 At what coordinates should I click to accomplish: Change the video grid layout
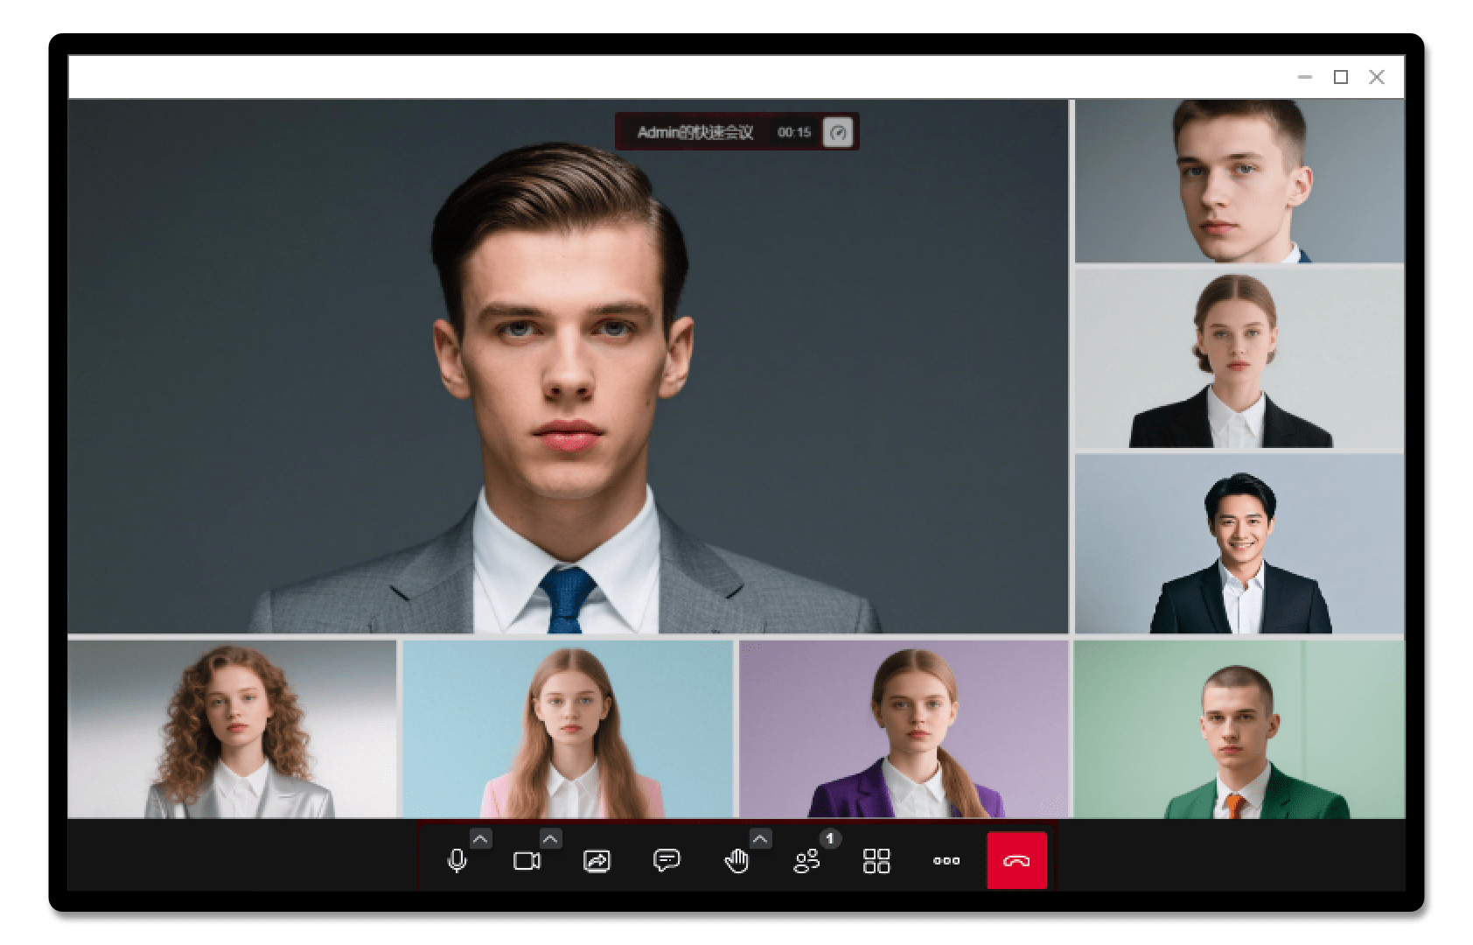tap(876, 861)
